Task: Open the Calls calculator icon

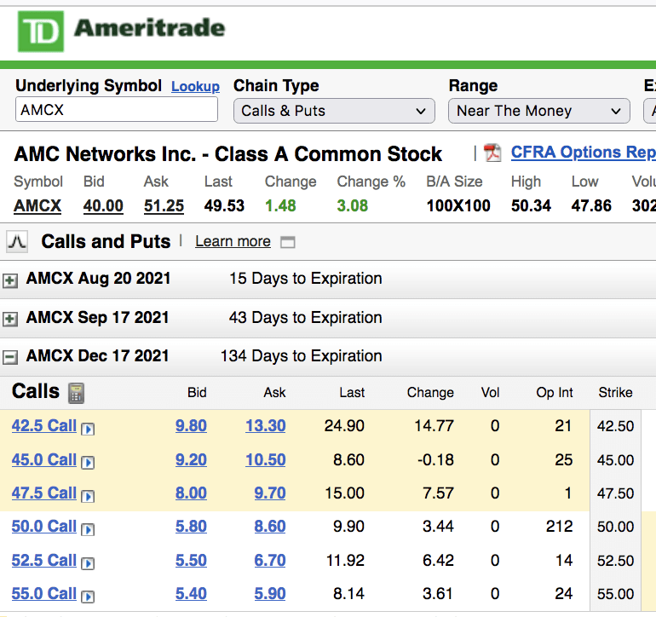Action: tap(76, 393)
